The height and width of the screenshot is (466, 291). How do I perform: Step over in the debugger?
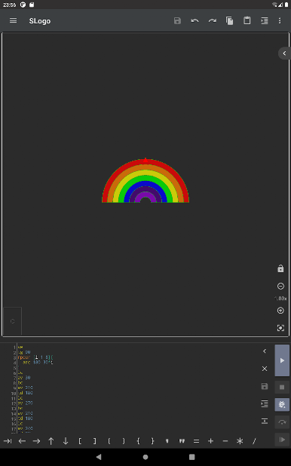click(x=282, y=422)
